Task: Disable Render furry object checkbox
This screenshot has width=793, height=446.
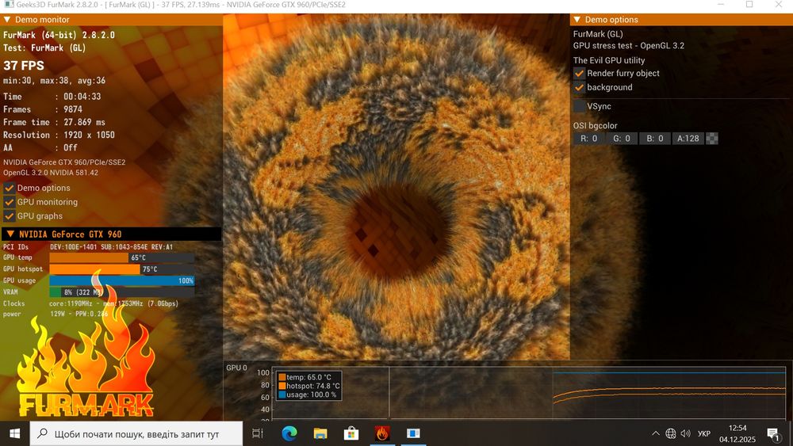Action: pos(579,73)
